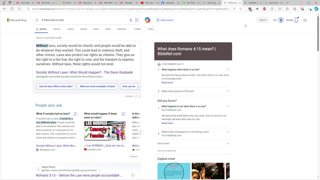Image resolution: width=320 pixels, height=180 pixels.
Task: Collapse 'What happens to sin when there is no law?'
Action: (228, 106)
